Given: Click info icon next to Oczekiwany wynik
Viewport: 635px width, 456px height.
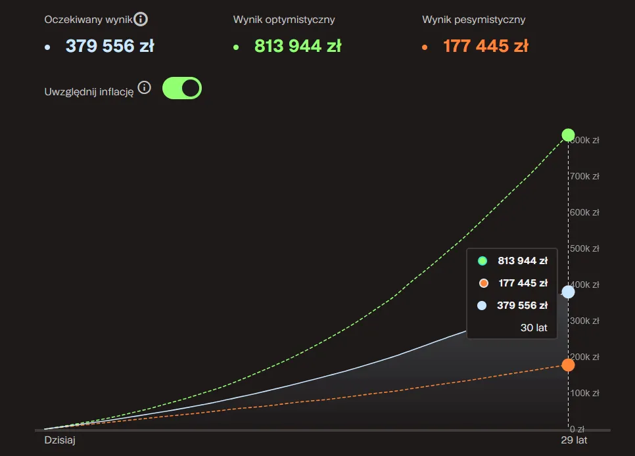Looking at the screenshot, I should click(x=141, y=19).
